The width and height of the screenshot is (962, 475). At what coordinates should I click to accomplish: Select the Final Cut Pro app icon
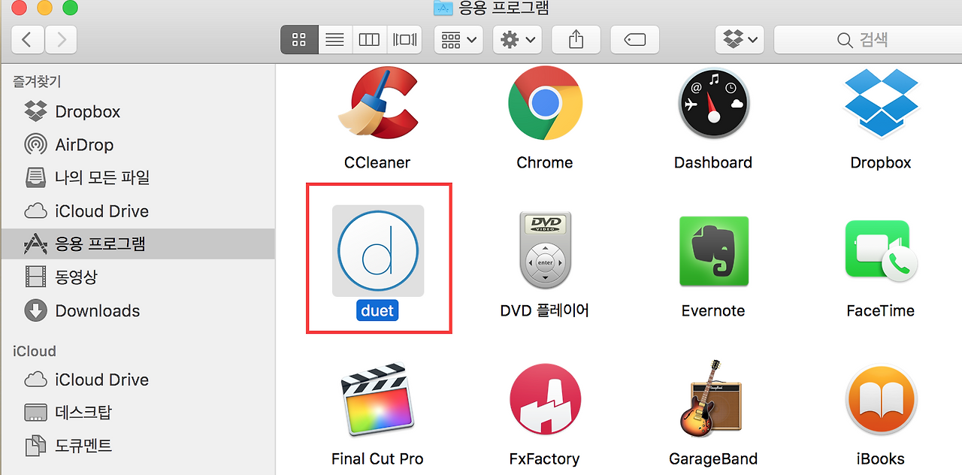pos(377,401)
